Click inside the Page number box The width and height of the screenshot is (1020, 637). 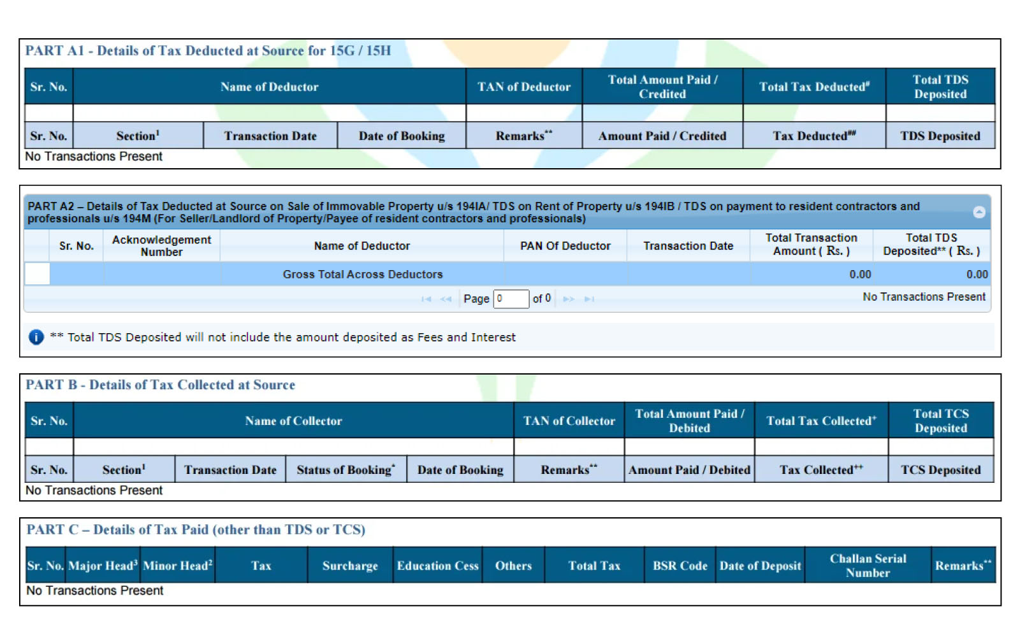click(x=511, y=299)
